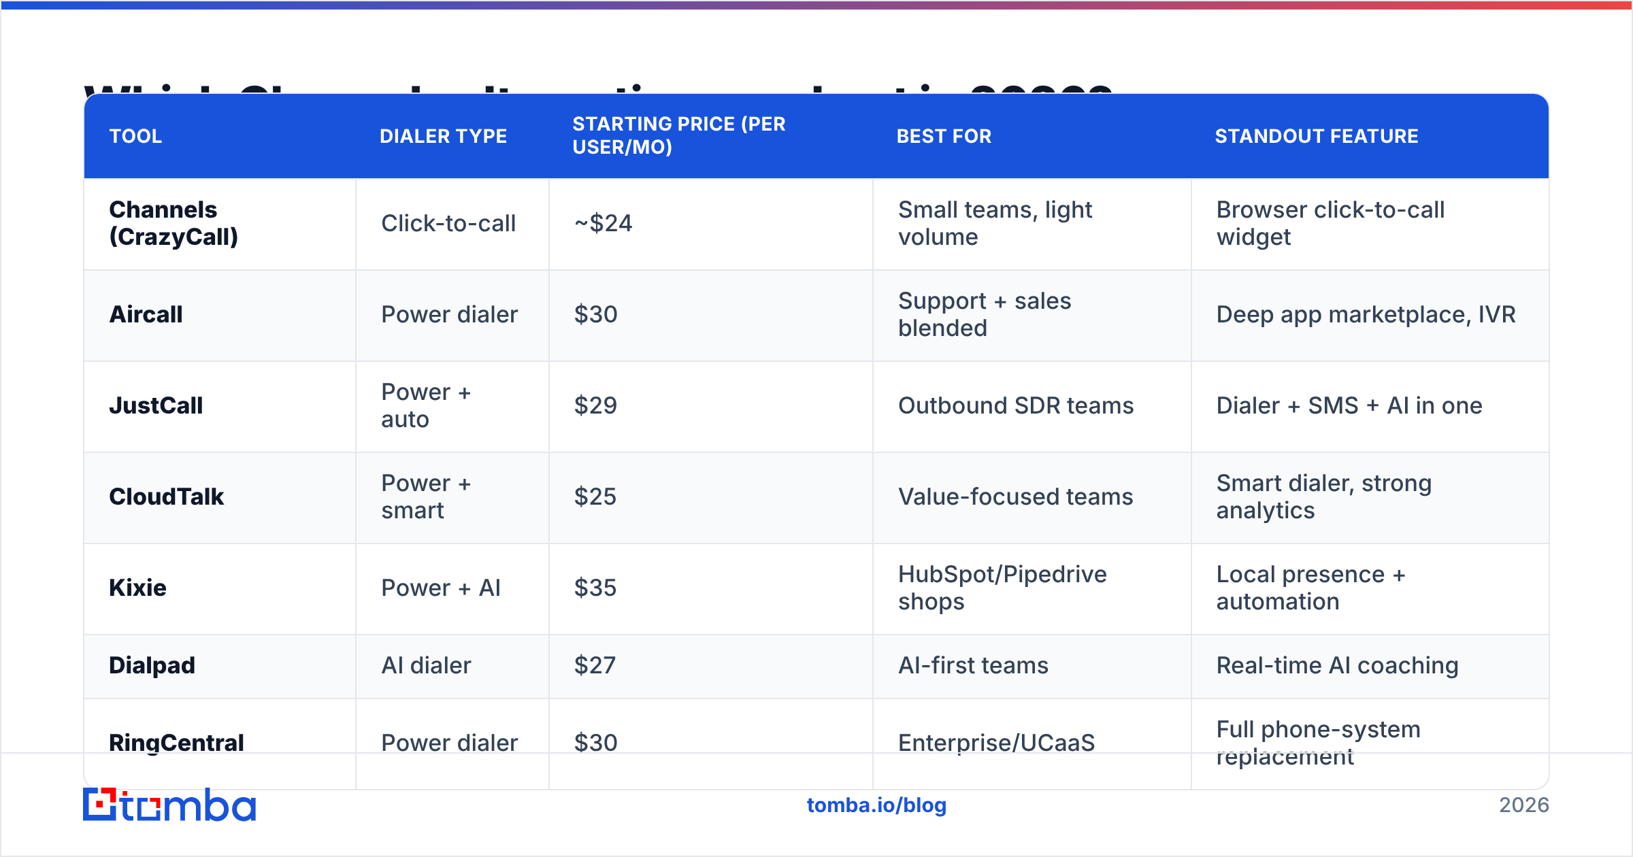
Task: Select the Channels (CrazyCall) cell
Action: [x=174, y=223]
